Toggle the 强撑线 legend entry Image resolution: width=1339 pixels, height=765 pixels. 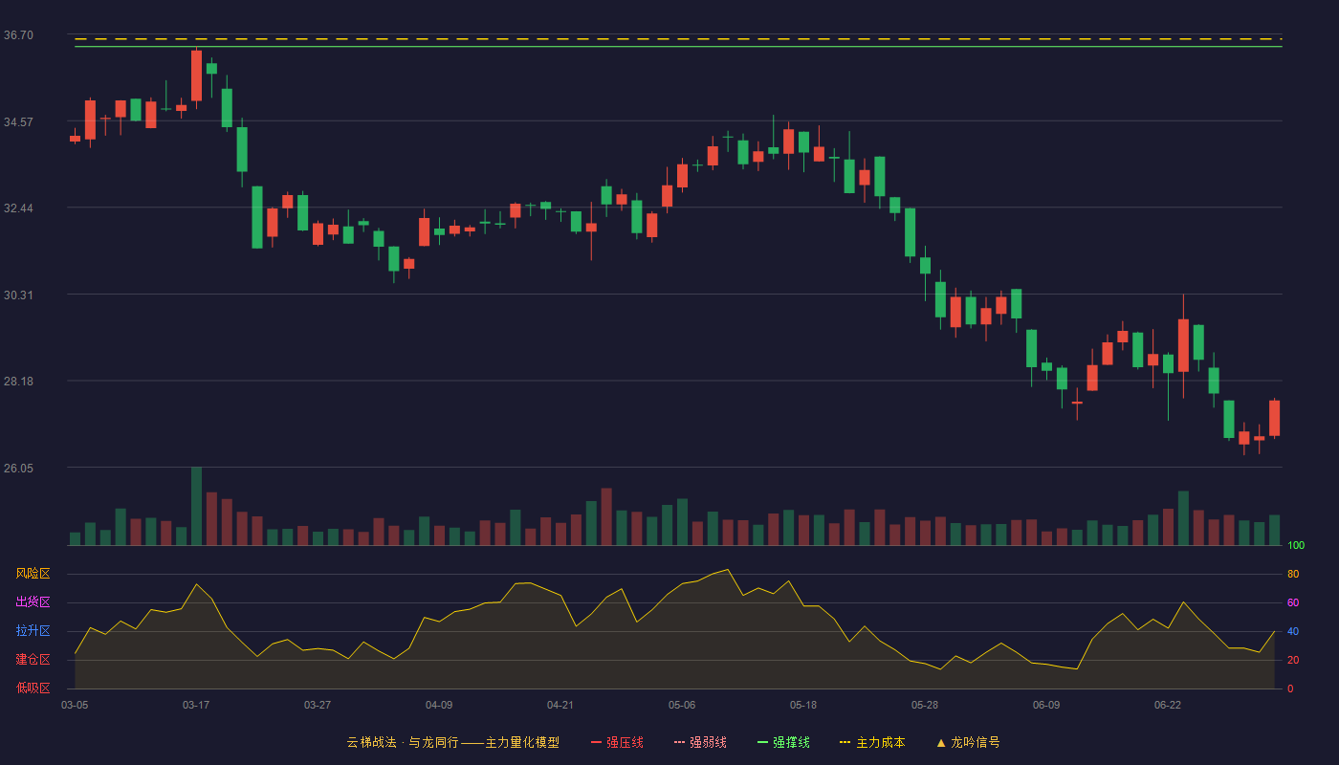tap(783, 742)
